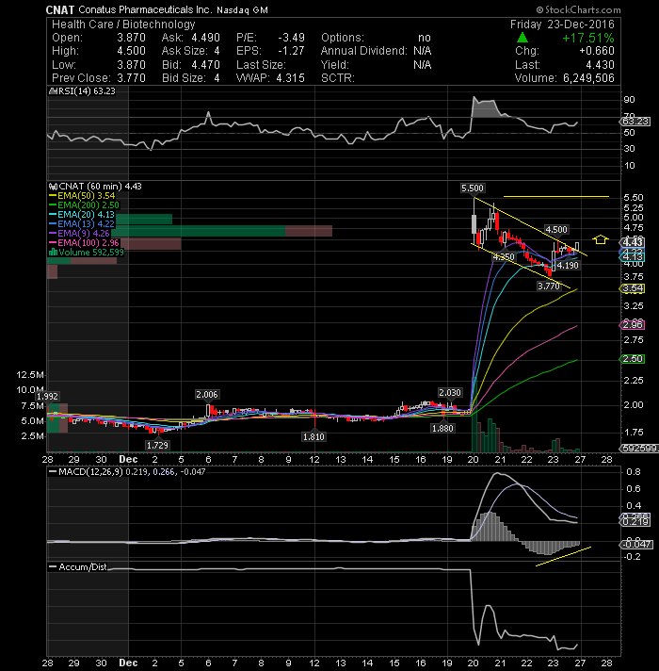Click the 5.500 peak price label
The height and width of the screenshot is (671, 659).
pos(473,188)
